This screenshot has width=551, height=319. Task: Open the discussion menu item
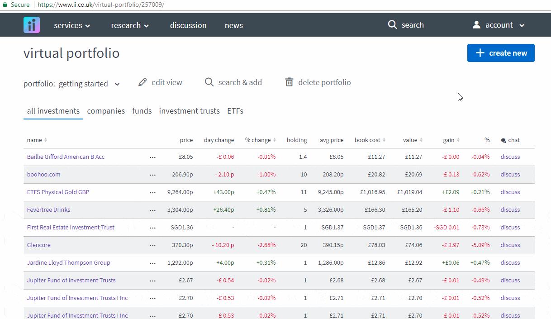188,25
